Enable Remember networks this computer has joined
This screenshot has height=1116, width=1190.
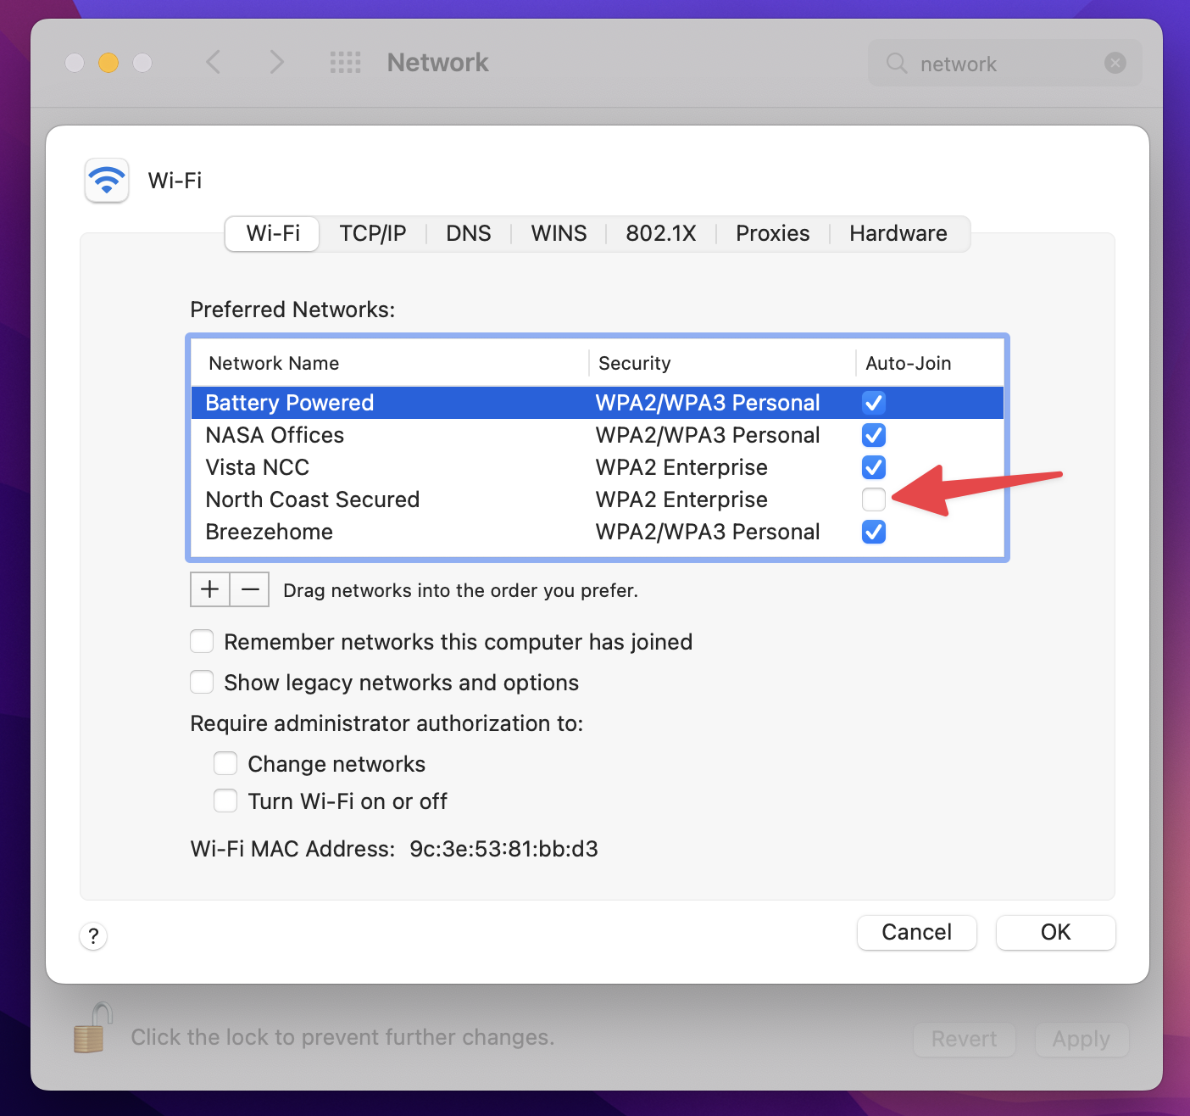point(202,642)
